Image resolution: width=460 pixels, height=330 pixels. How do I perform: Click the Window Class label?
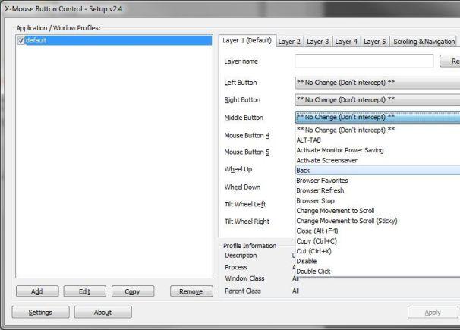pos(244,278)
